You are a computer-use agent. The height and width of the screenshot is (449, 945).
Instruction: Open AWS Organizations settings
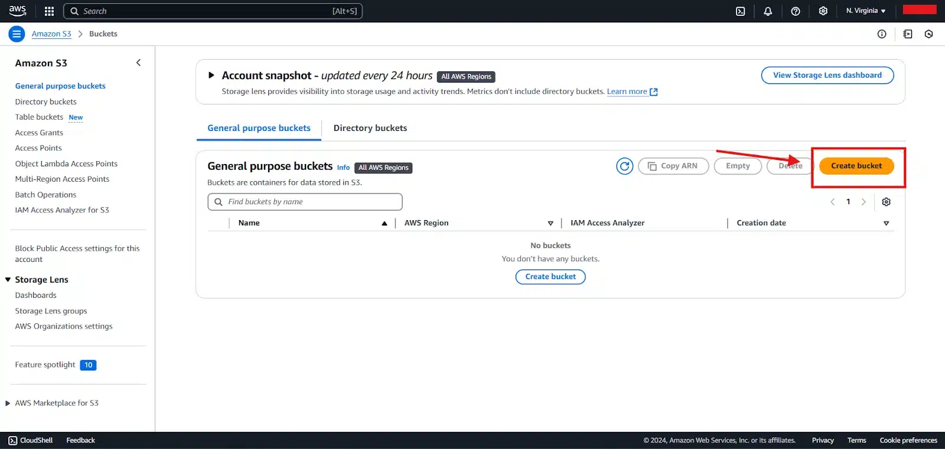point(64,326)
